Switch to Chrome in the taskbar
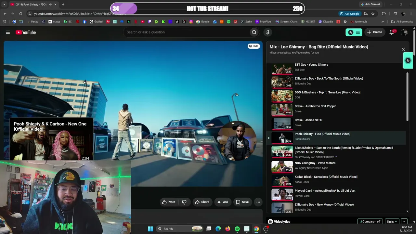Screen dimensions: 416x234 (x=256, y=229)
